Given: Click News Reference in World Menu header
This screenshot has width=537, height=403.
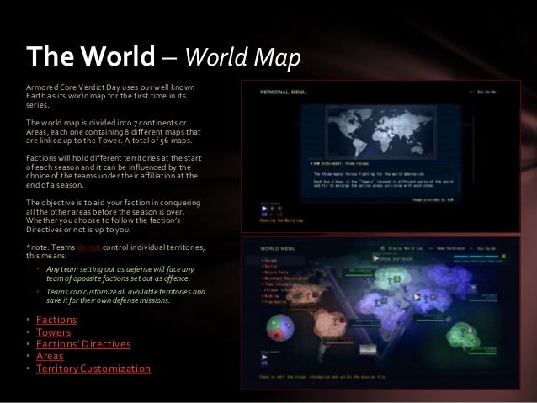Looking at the screenshot, I should point(447,248).
